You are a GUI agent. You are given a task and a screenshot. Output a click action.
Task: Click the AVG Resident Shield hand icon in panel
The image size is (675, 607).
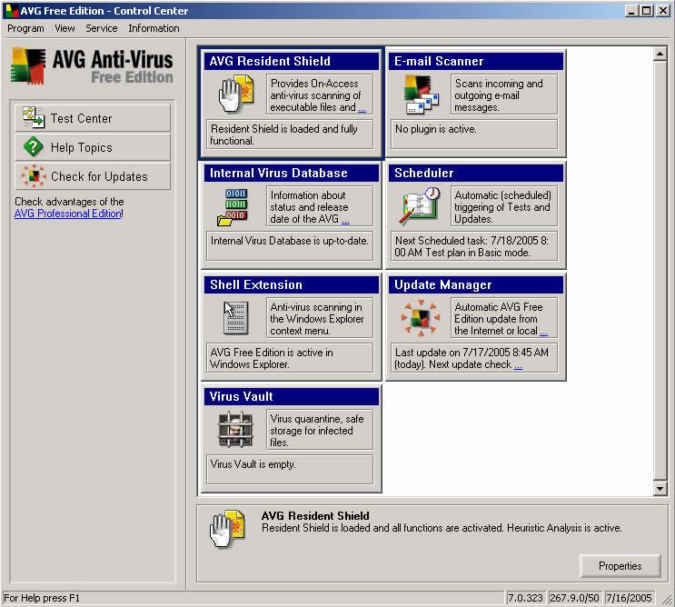(235, 94)
